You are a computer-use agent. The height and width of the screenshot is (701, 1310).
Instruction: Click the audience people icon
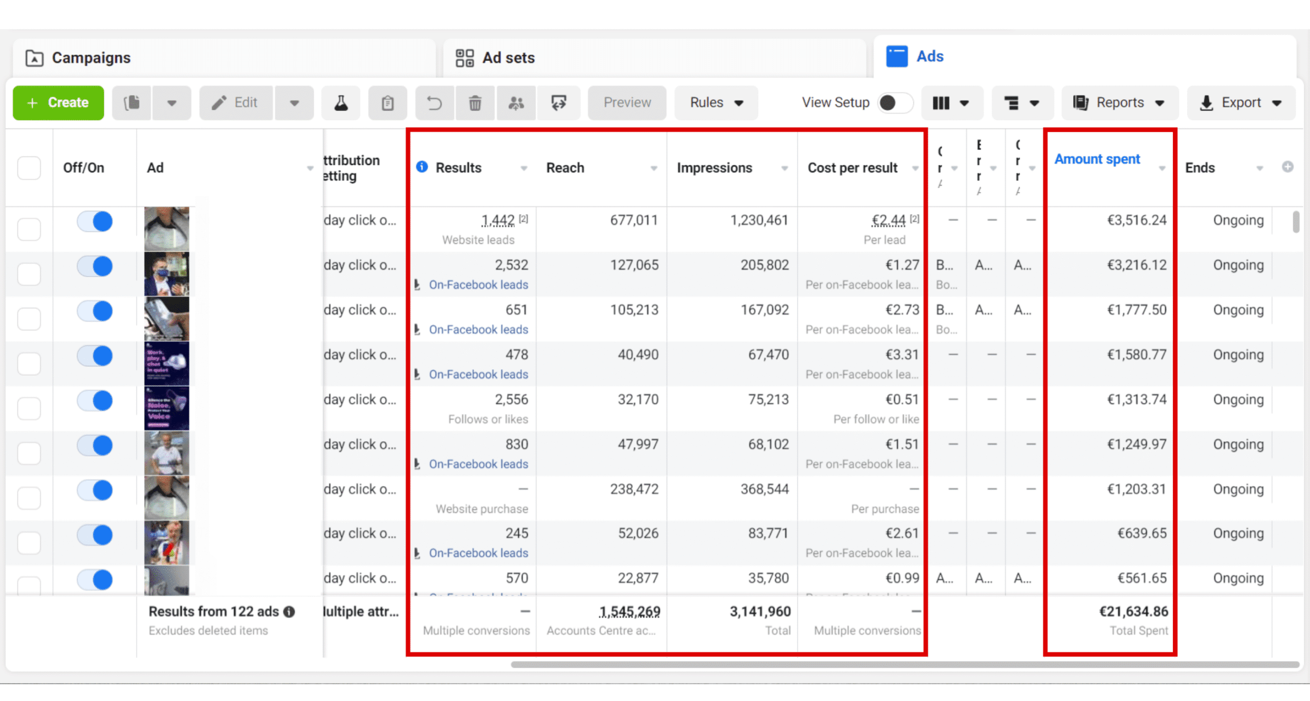[516, 103]
